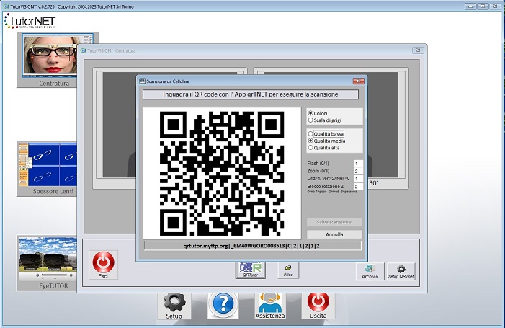Image resolution: width=505 pixels, height=328 pixels.
Task: Click the TutorVISION Centratura window title icon
Action: (84, 50)
